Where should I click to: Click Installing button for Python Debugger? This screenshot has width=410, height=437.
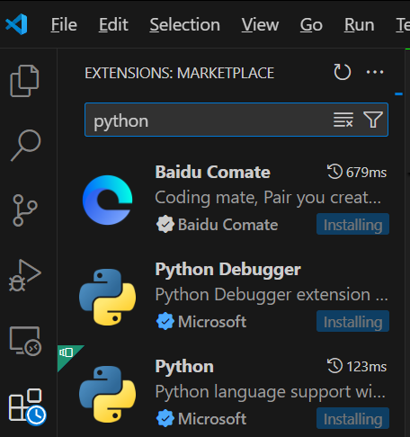point(352,321)
